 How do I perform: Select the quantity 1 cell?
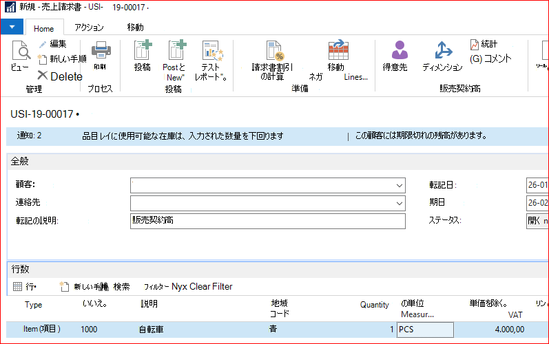click(392, 330)
